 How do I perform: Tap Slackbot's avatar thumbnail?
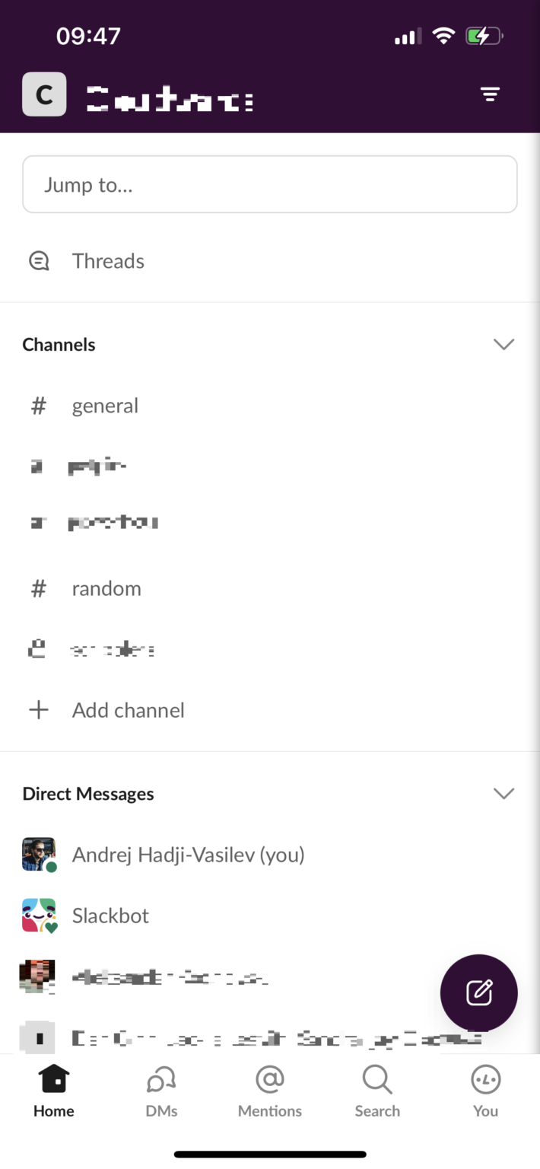38,916
